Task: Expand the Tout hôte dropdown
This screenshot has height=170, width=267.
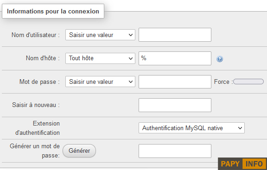Action: tap(100, 58)
